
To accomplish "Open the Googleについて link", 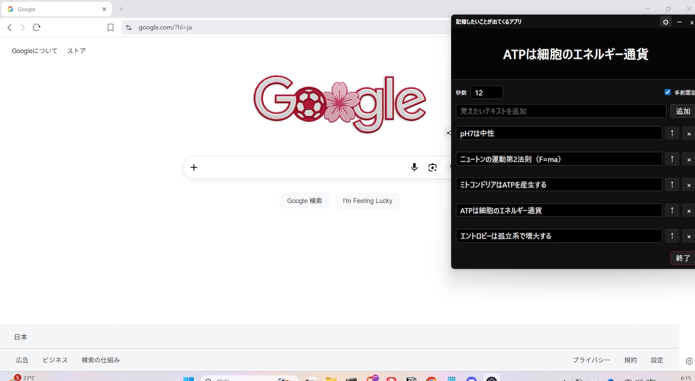I will pos(35,51).
